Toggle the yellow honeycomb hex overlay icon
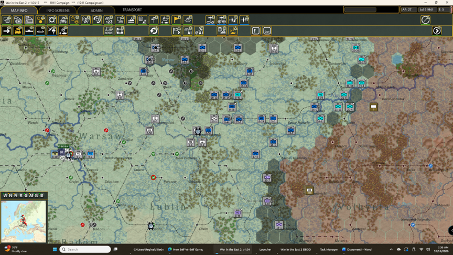Screen dimensions: 453x255 pyautogui.click(x=40, y=20)
